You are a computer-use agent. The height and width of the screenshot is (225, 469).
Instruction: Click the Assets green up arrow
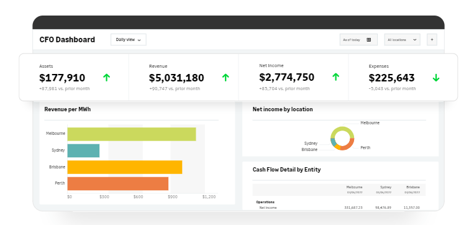click(106, 78)
